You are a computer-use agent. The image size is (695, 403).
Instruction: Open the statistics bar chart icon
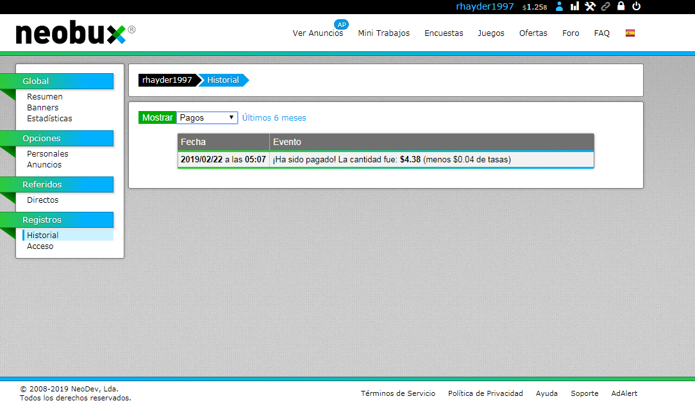click(x=574, y=6)
